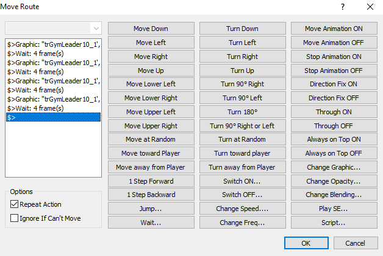Open the Script command
The image size is (383, 256).
tap(333, 223)
